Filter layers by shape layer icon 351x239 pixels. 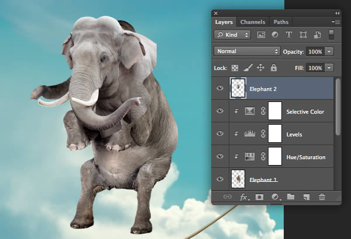(303, 35)
